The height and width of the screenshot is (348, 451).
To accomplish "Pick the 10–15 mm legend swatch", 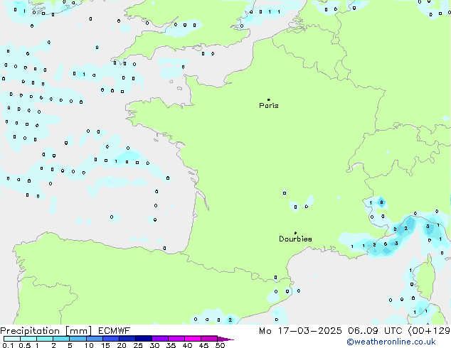I will [x=94, y=339].
